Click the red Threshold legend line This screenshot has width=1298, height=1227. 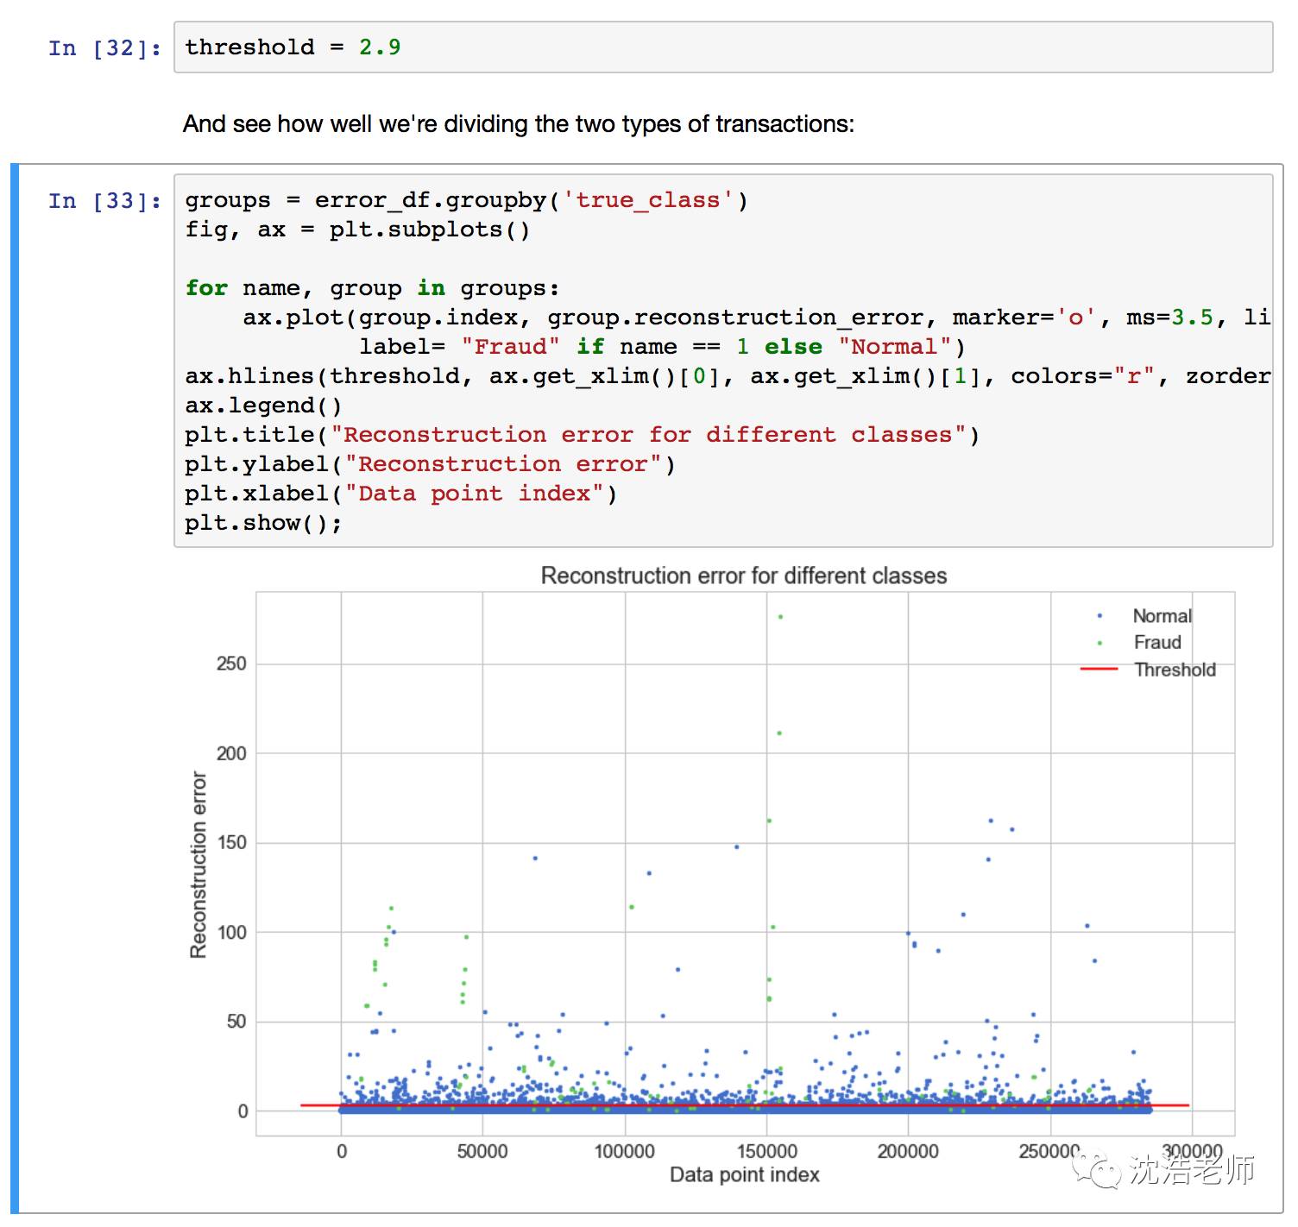(1099, 670)
